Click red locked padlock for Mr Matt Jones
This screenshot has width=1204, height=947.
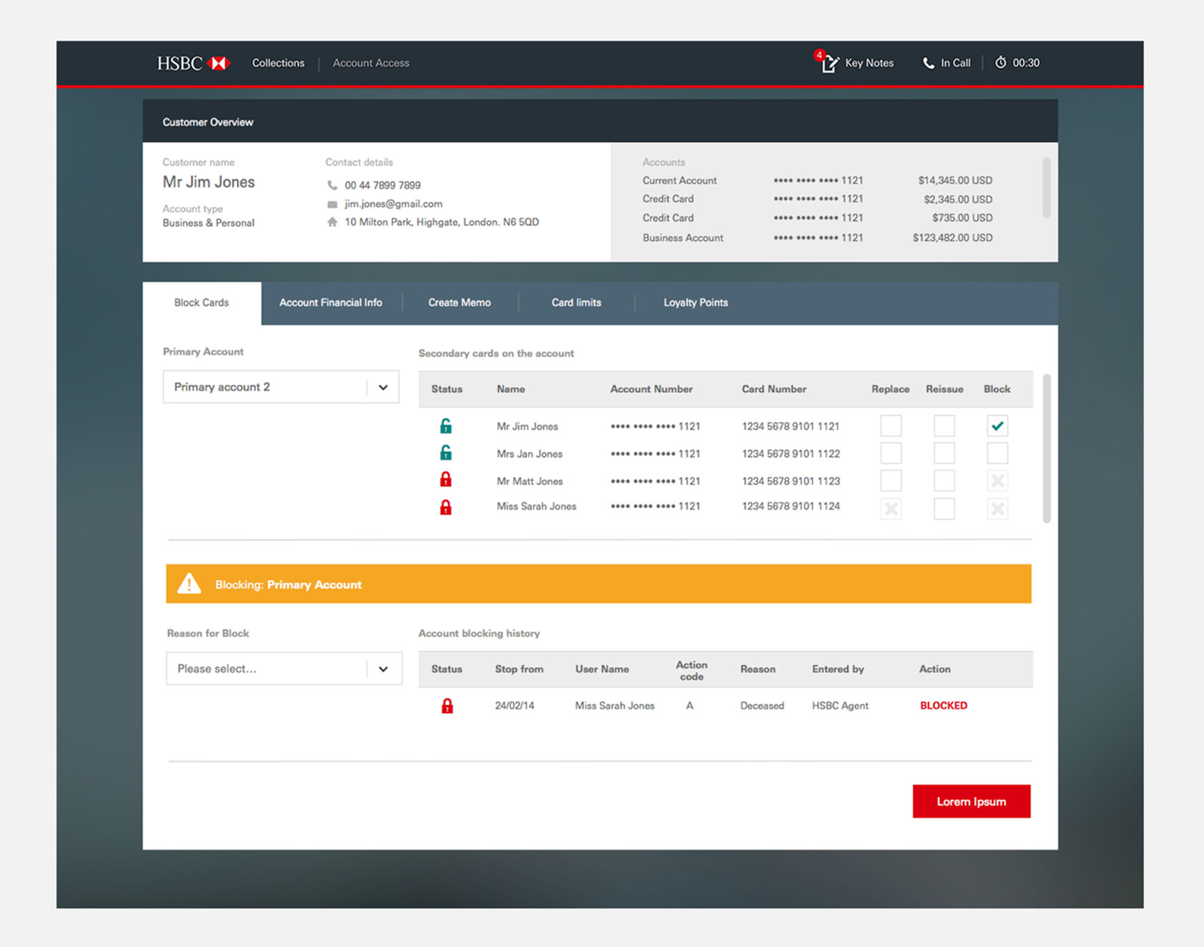[x=446, y=480]
